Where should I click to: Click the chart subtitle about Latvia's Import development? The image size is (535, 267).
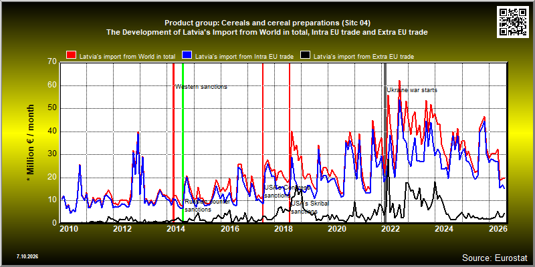tap(267, 32)
